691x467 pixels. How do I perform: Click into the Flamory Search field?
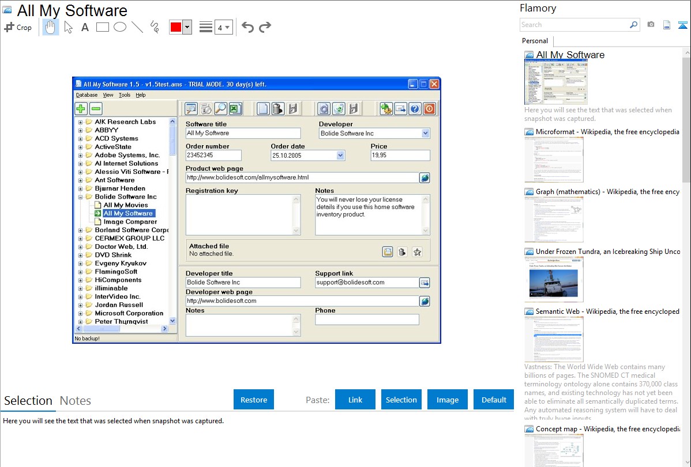(574, 25)
